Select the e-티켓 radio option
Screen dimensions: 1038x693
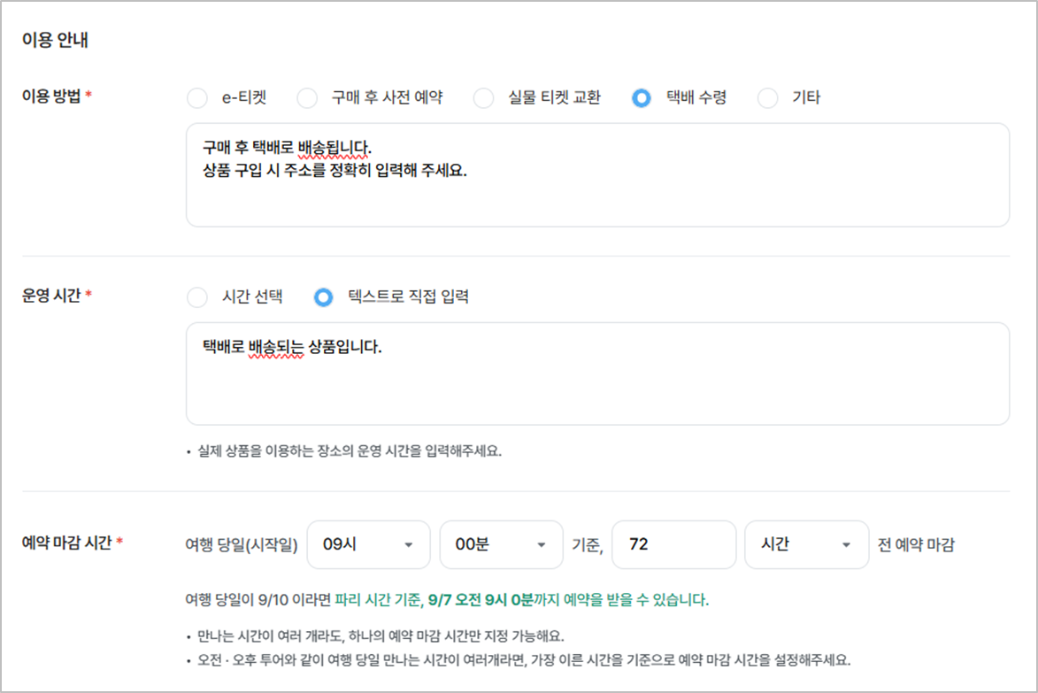click(x=197, y=98)
